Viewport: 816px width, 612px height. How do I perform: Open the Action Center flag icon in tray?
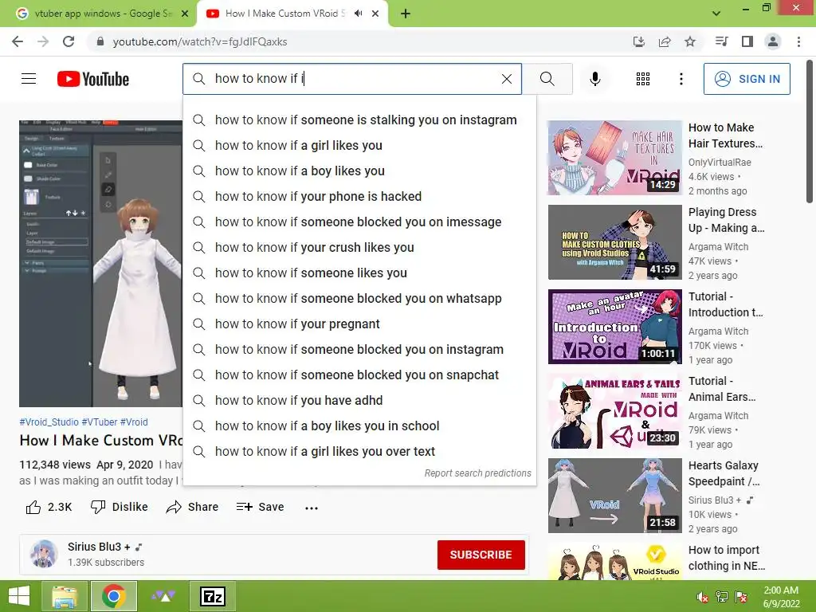741,597
